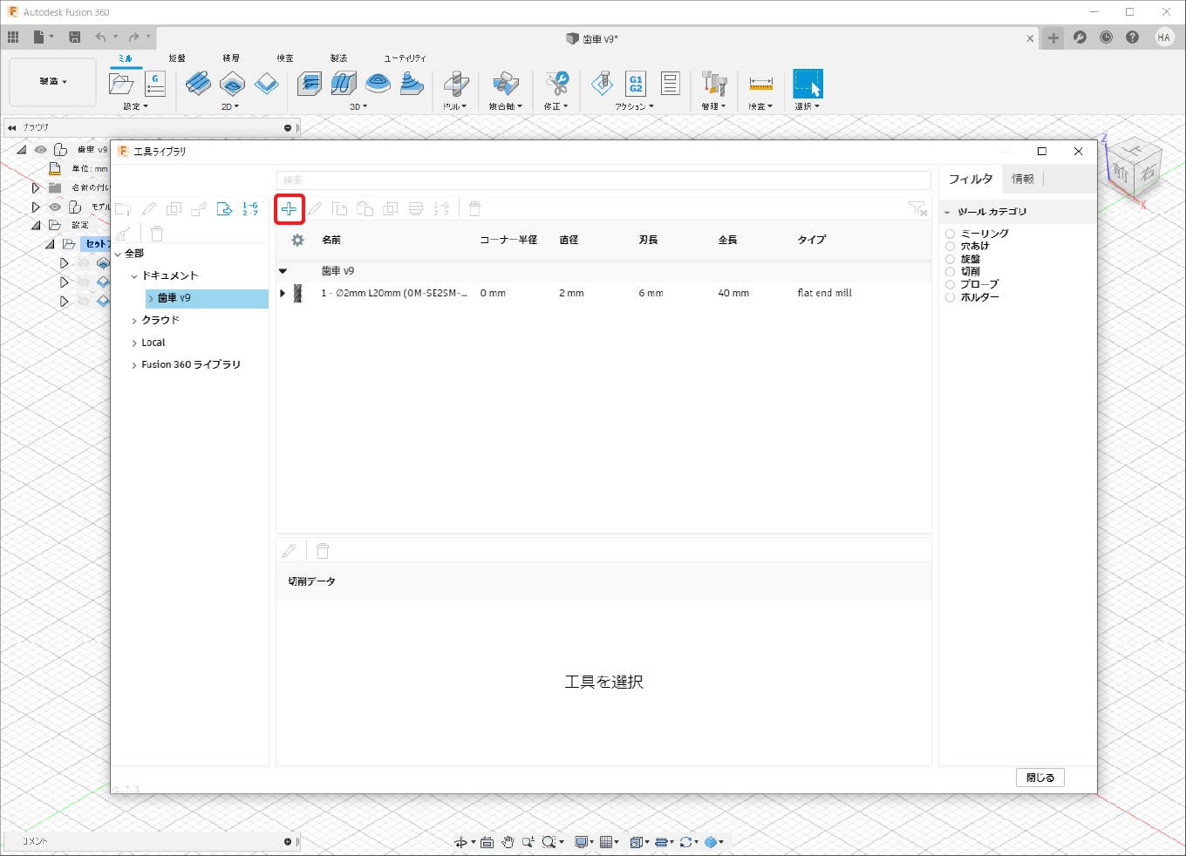Click the column settings gear icon
Screen dimensions: 1186x856
[297, 240]
